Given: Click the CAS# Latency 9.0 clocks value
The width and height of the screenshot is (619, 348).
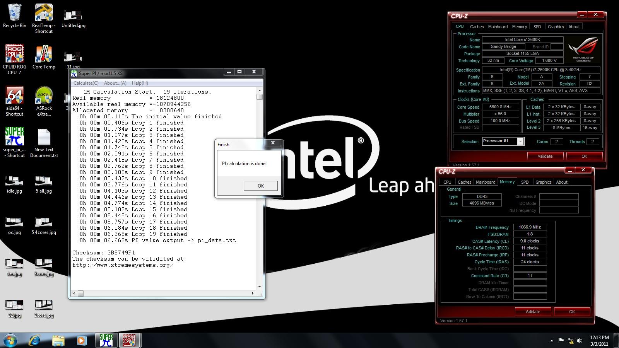Looking at the screenshot, I should (530, 241).
